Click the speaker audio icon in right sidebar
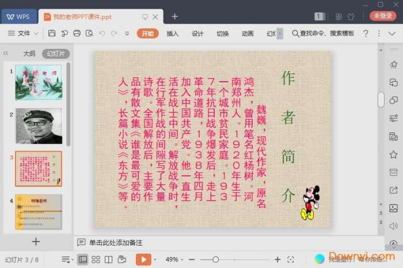Screen dimensions: 403x268 point(393,226)
